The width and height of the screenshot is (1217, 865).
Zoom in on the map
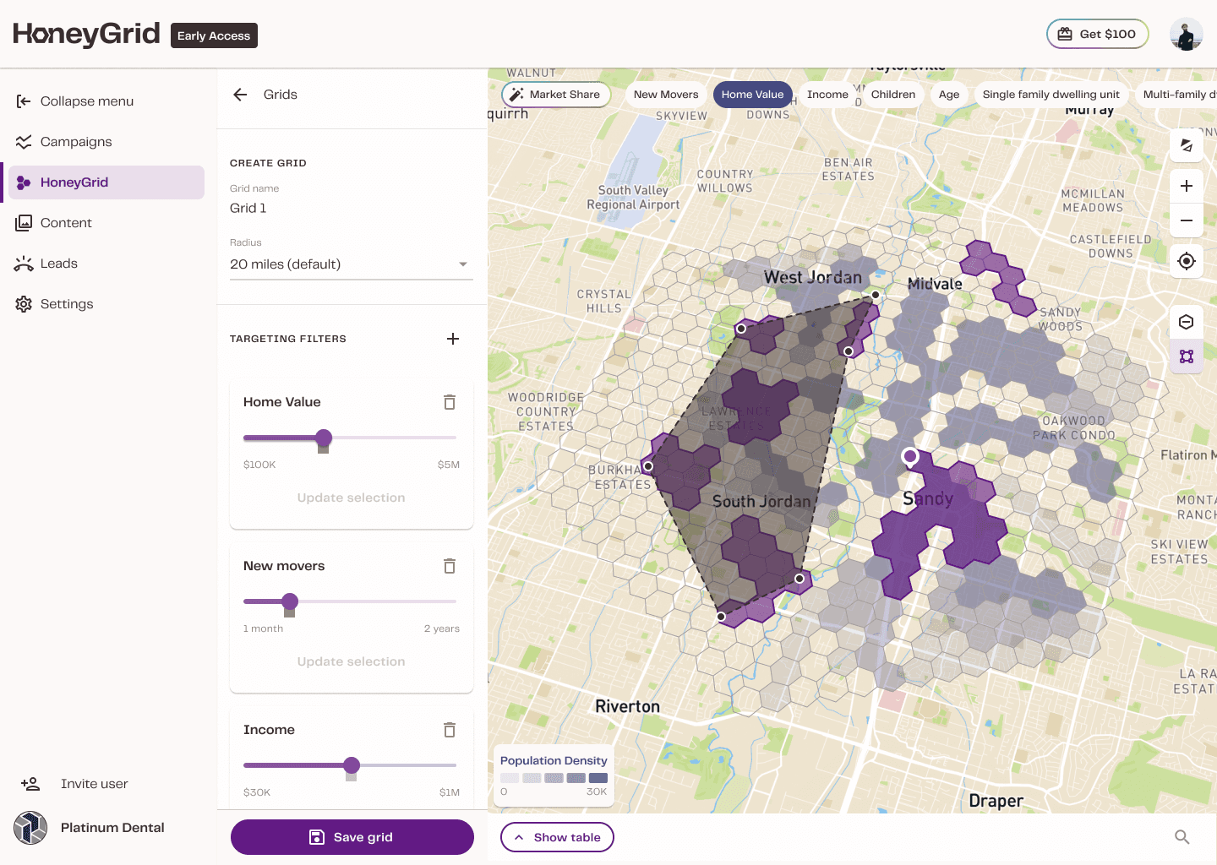[1187, 186]
